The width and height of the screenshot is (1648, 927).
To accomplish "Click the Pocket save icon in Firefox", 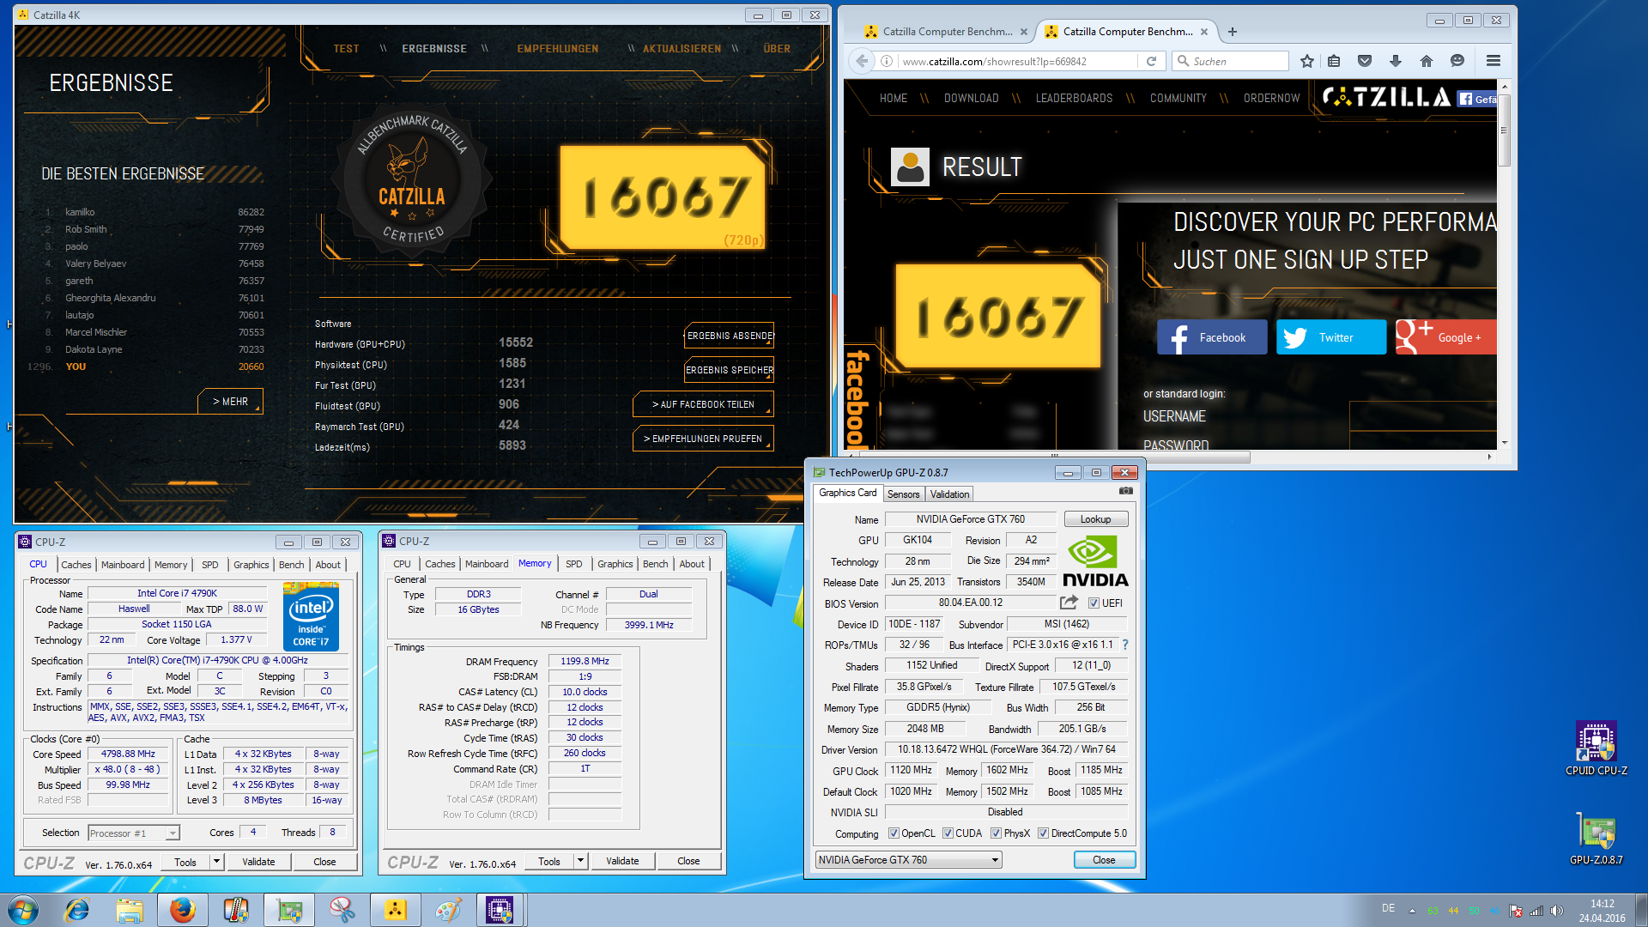I will 1365,61.
